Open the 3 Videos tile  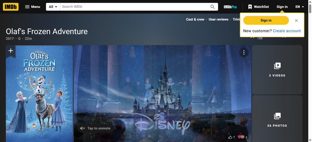coord(277,69)
